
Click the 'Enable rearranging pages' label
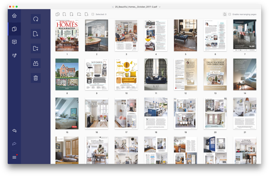pos(244,15)
